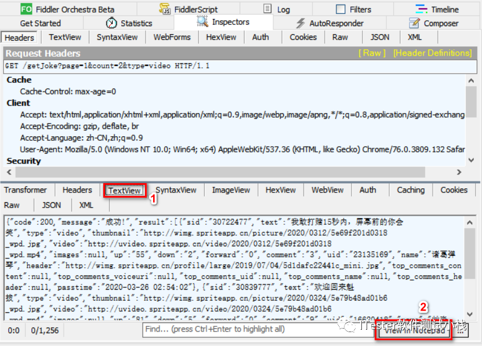This screenshot has height=346, width=482.
Task: Select request WebForms inspector tab
Action: pyautogui.click(x=172, y=37)
